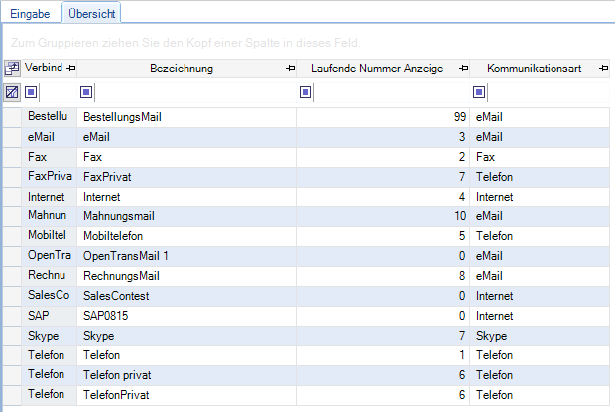
Task: Click the Mahnungsmail number cell showing 10
Action: click(383, 216)
